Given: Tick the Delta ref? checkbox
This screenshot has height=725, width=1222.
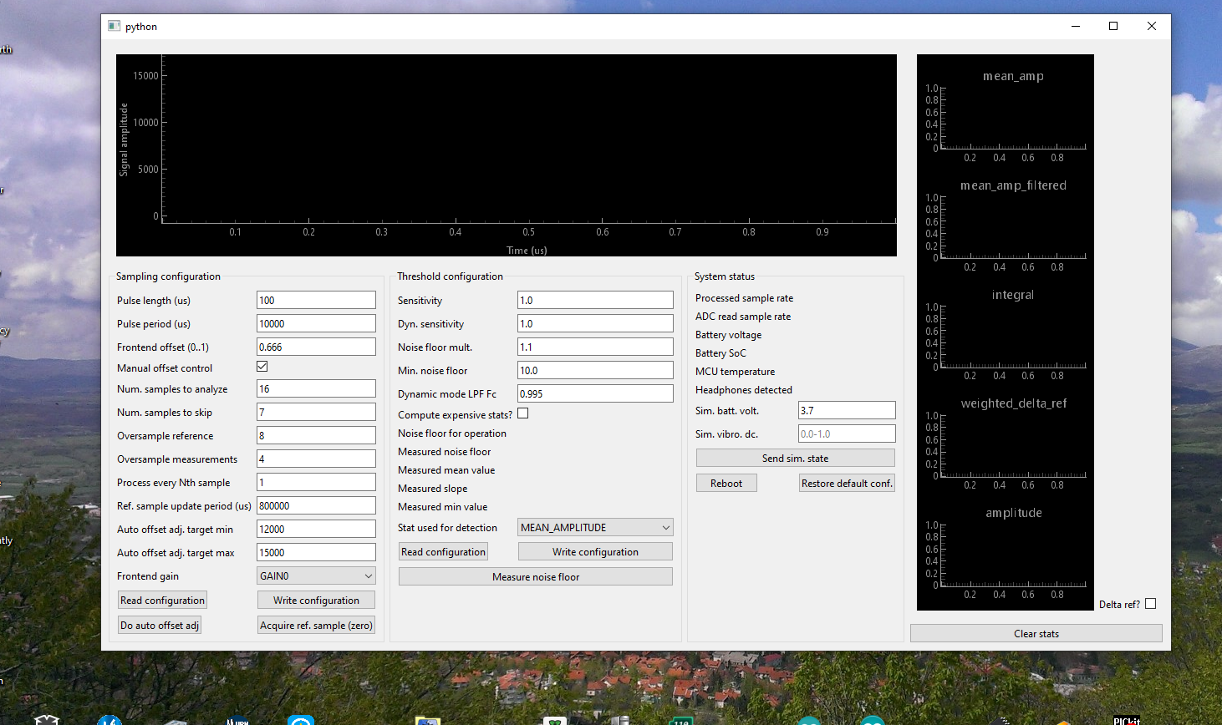Looking at the screenshot, I should pyautogui.click(x=1151, y=604).
